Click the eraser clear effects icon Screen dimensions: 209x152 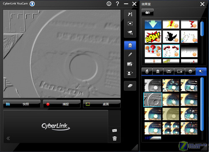click(x=130, y=86)
